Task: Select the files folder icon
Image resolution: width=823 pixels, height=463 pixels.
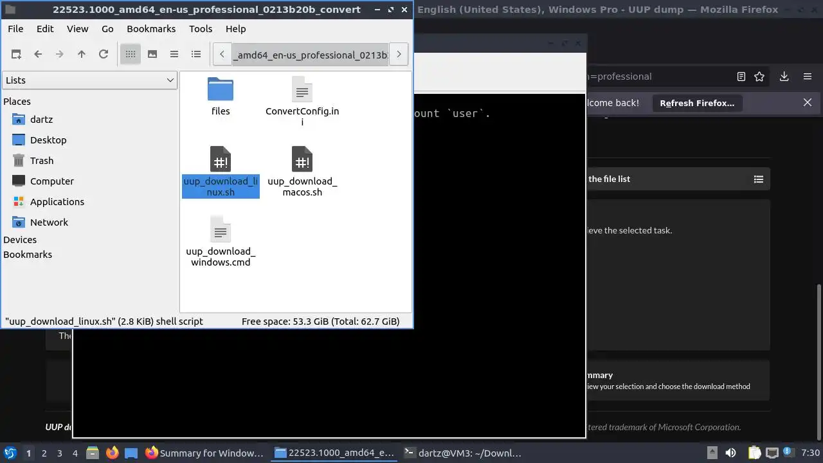Action: pos(221,89)
